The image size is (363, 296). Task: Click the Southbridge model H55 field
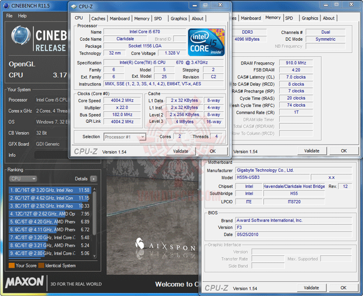(x=294, y=193)
